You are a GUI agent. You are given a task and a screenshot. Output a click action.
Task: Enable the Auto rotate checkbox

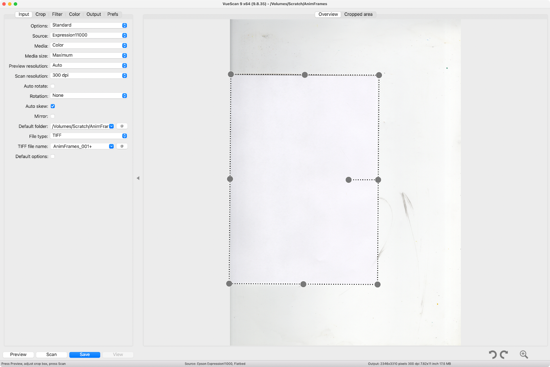tap(53, 86)
